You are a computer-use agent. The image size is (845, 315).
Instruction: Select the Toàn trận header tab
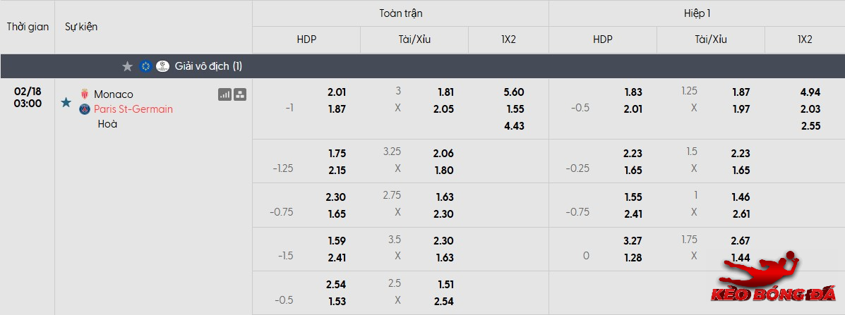tap(400, 13)
